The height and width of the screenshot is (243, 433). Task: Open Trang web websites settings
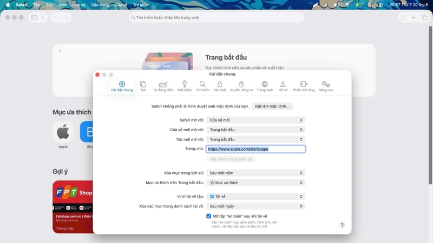tap(265, 86)
